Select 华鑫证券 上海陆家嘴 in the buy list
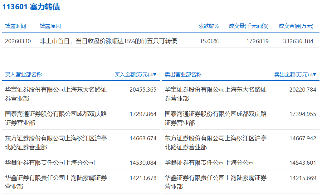 tap(56, 182)
